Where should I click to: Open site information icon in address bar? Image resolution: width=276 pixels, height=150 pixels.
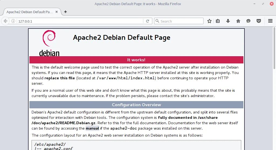[x=13, y=21]
